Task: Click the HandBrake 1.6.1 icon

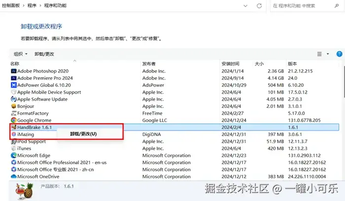Action: pos(14,127)
